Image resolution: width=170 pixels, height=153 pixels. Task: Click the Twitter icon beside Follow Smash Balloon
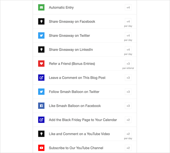coord(41,92)
